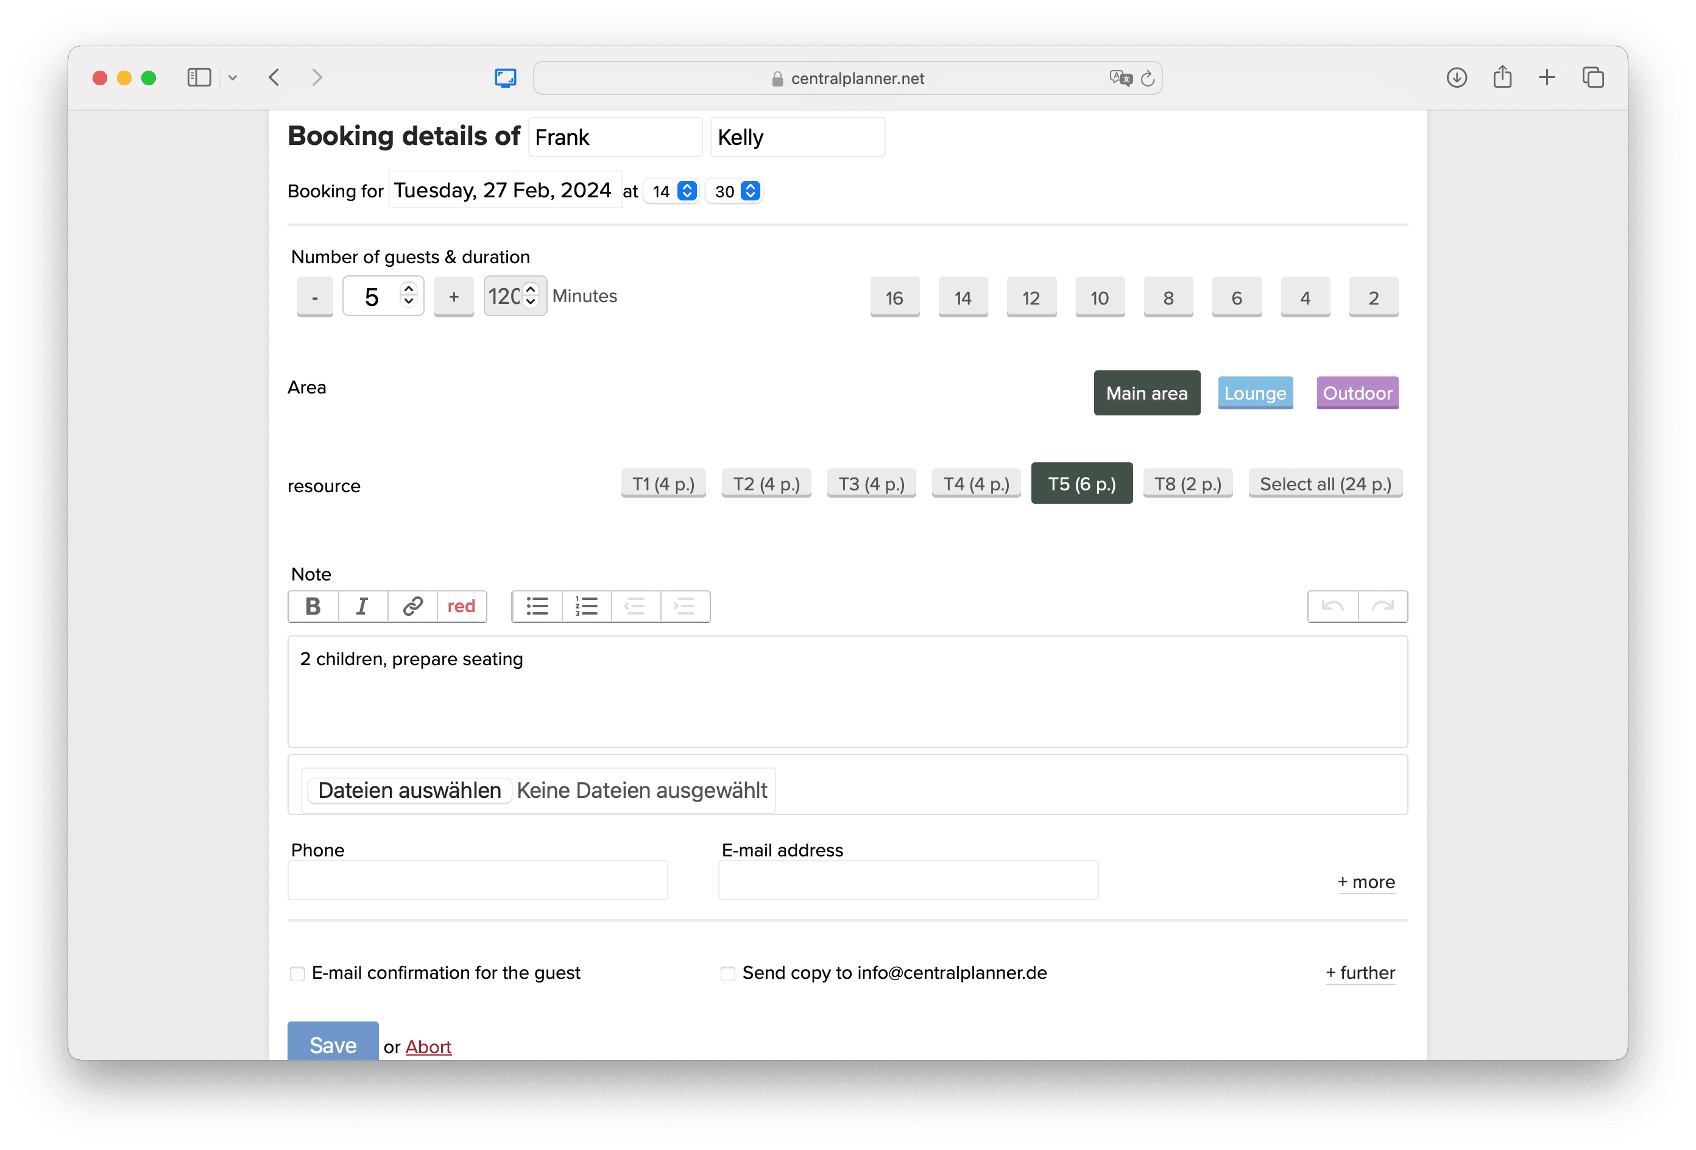Click into the E-mail address field
This screenshot has height=1150, width=1696.
(908, 881)
